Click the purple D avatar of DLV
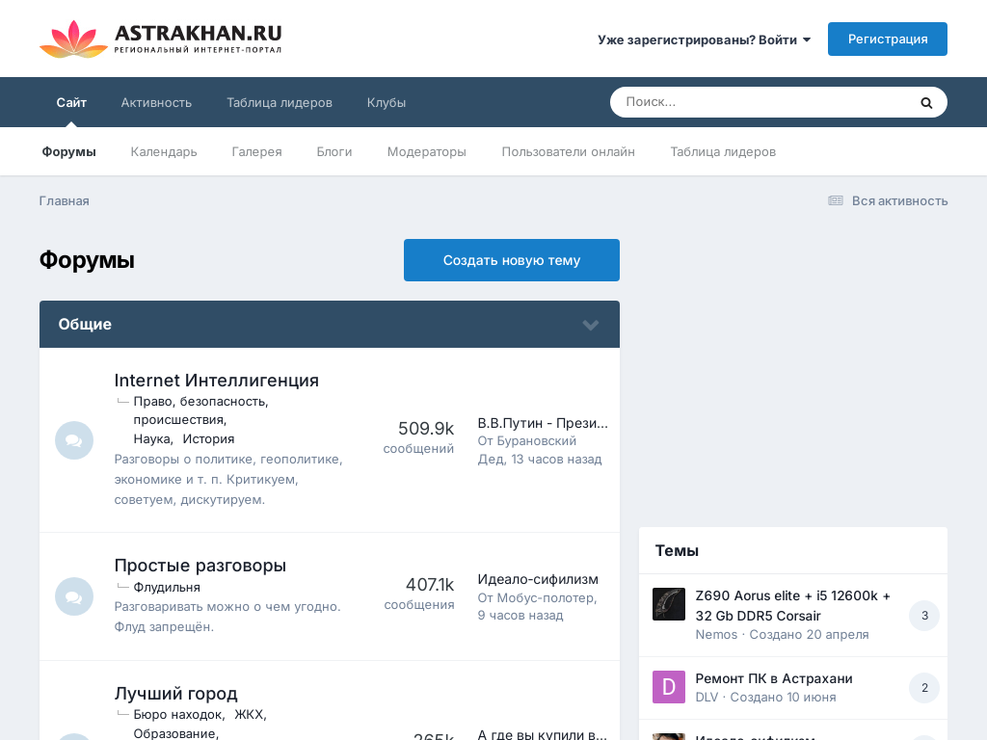Image resolution: width=987 pixels, height=740 pixels. (x=669, y=687)
